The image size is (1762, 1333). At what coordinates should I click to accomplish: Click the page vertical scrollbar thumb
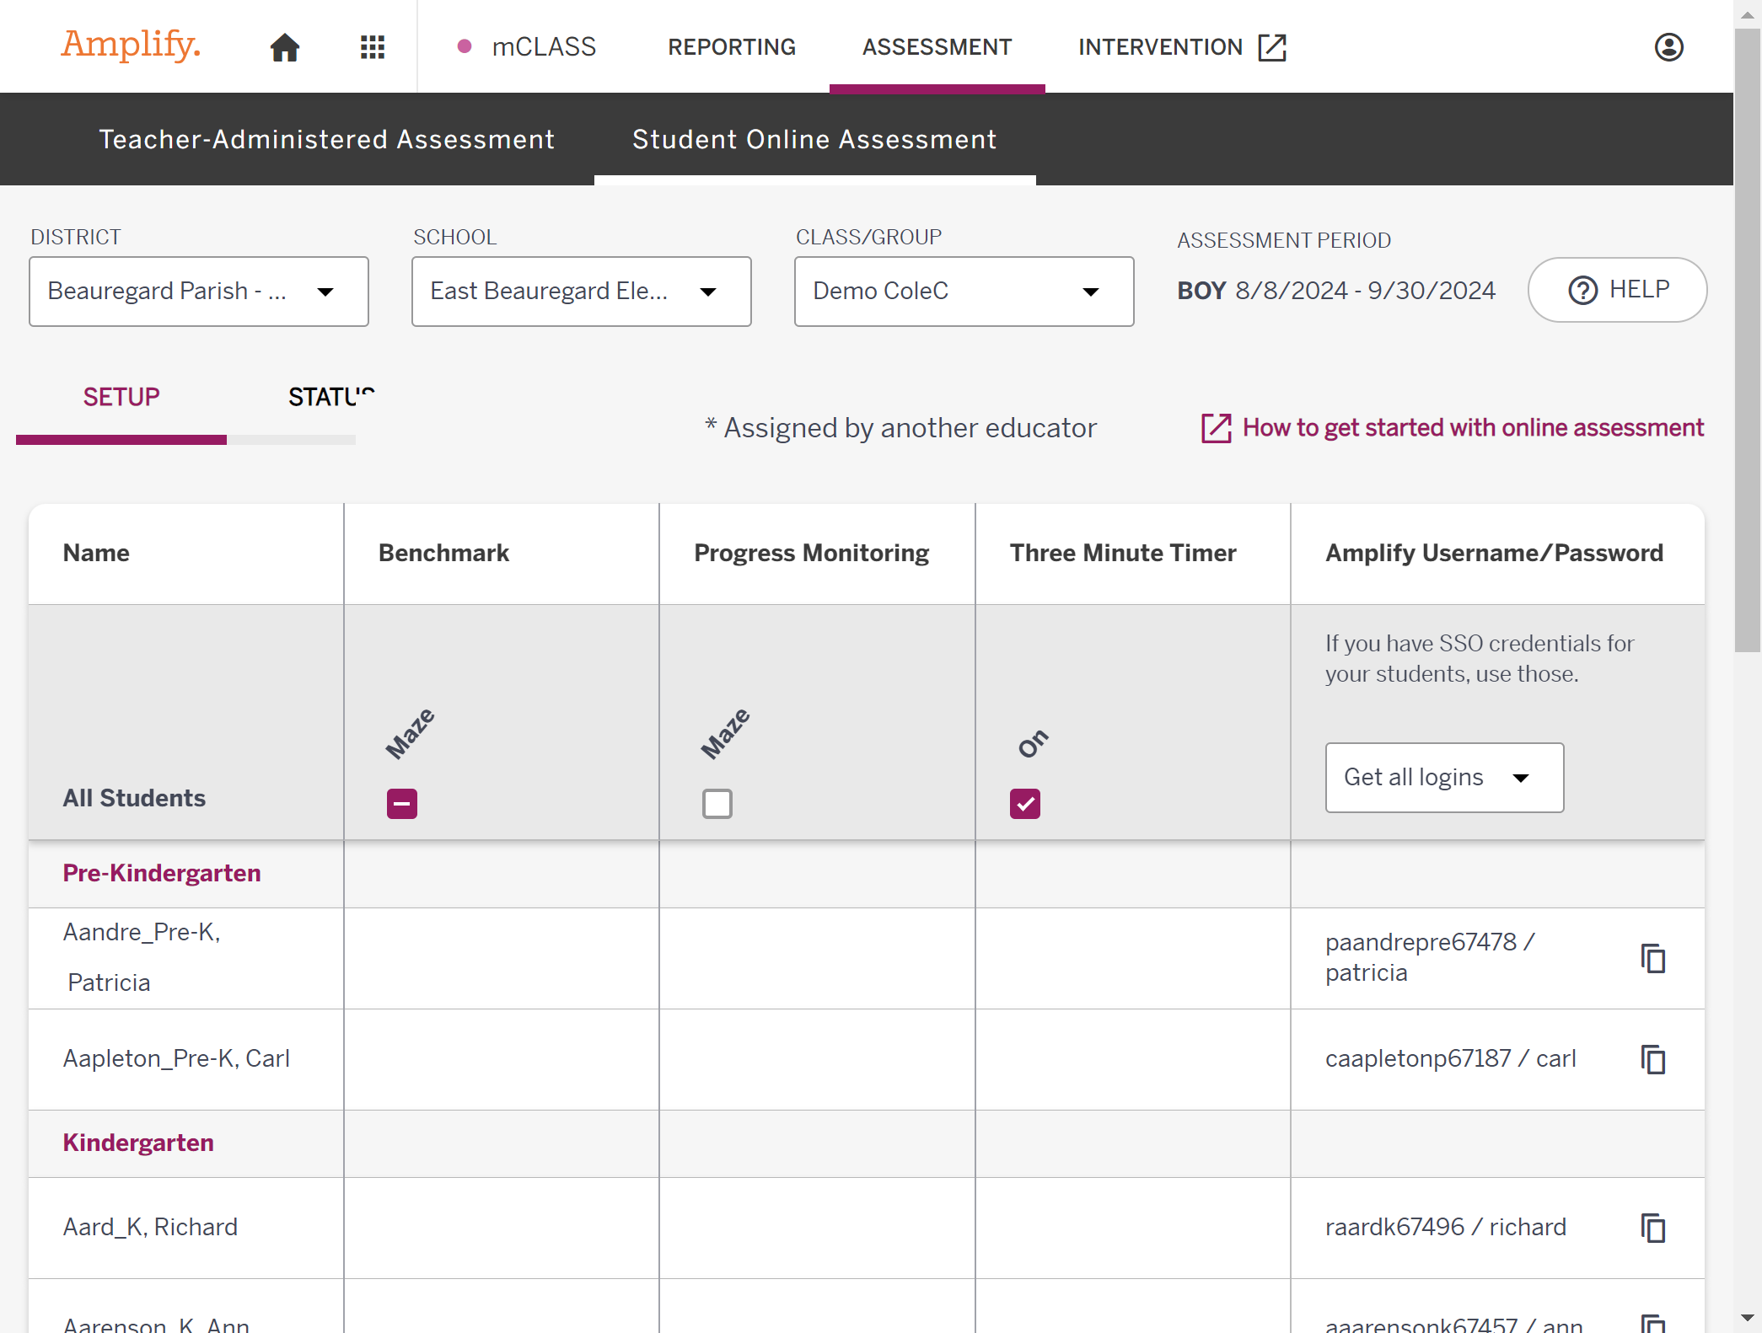coord(1747,340)
